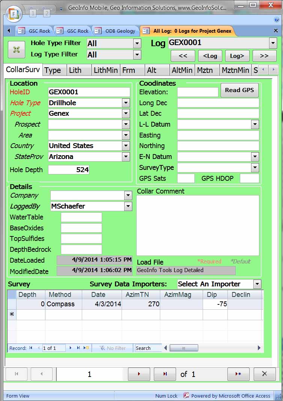Click the Office button in title bar
The height and width of the screenshot is (401, 283).
(x=13, y=13)
